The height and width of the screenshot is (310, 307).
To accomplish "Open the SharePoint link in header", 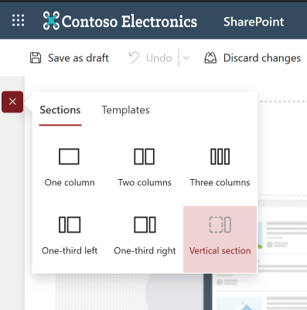I will [254, 22].
